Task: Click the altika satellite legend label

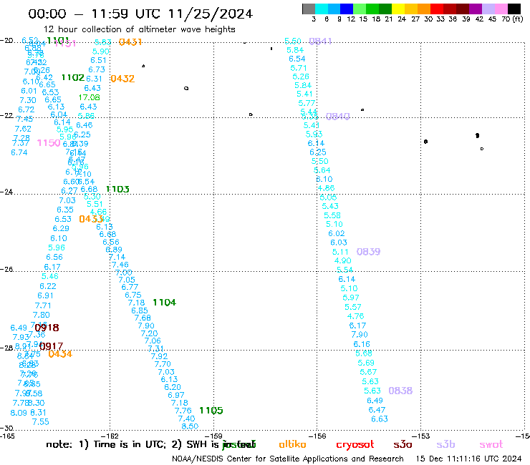Action: click(292, 444)
